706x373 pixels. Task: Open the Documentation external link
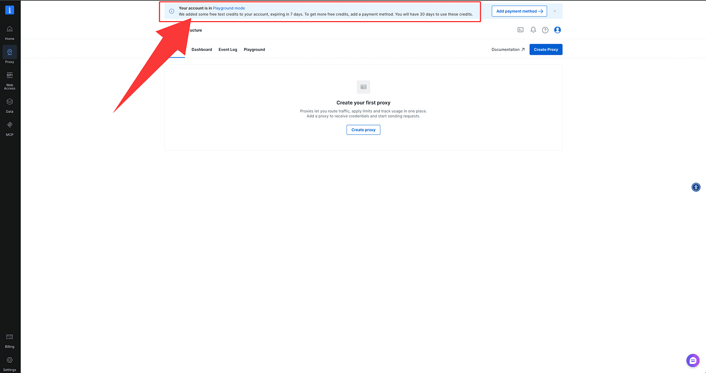pyautogui.click(x=508, y=50)
